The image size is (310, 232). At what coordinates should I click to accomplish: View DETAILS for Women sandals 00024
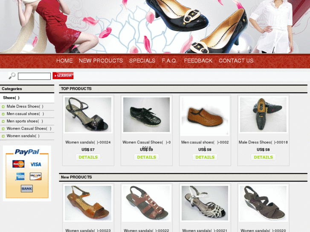coord(88,157)
